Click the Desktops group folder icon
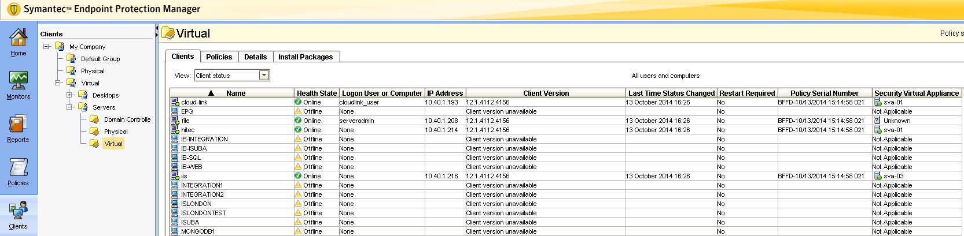Screen dimensions: 964x236 click(83, 95)
